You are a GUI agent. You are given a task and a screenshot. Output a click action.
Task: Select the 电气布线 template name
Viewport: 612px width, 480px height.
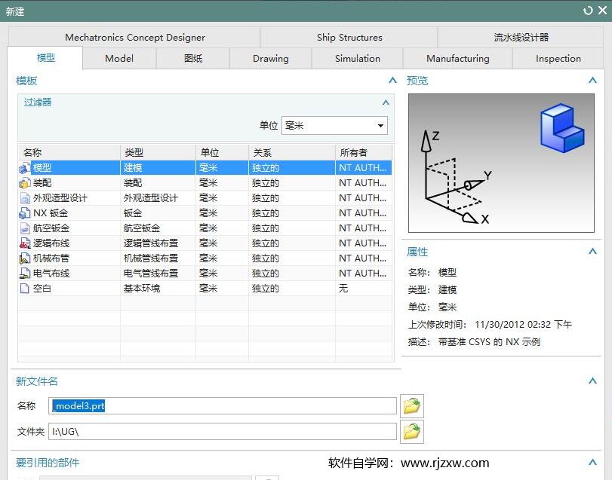51,274
